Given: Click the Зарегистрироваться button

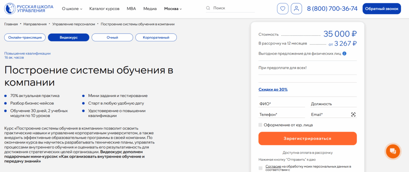Looking at the screenshot, I should [x=307, y=138].
